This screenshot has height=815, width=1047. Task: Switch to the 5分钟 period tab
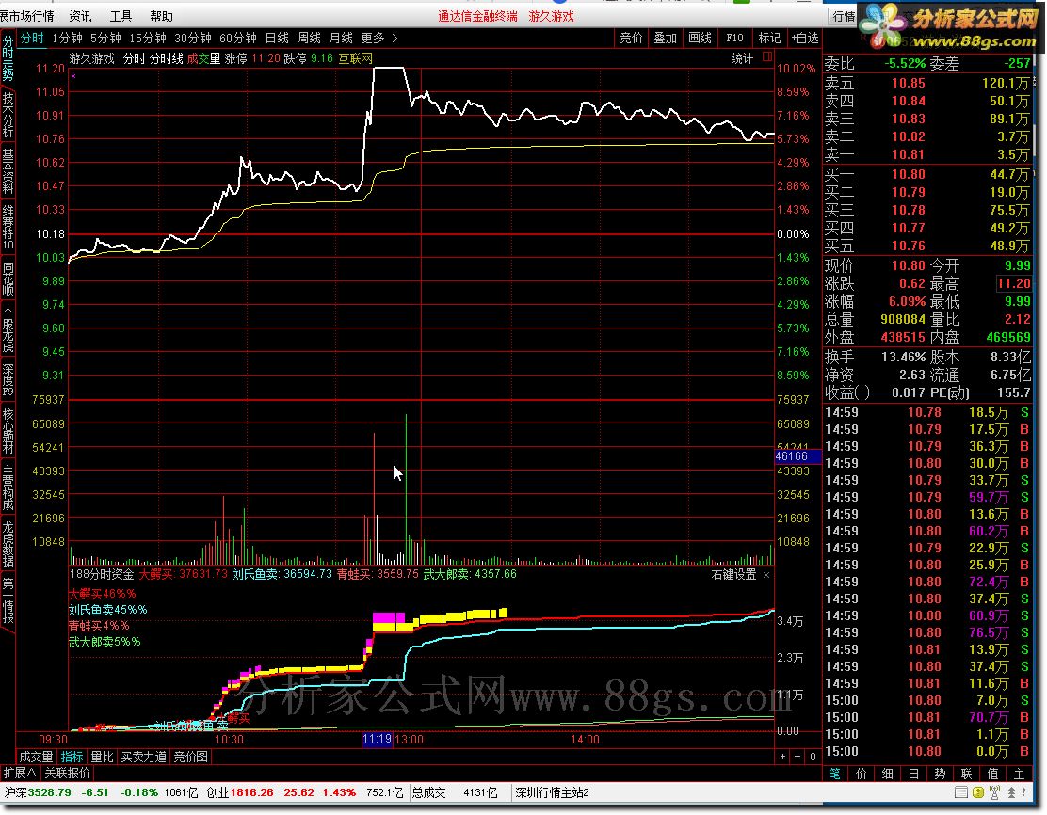[105, 38]
